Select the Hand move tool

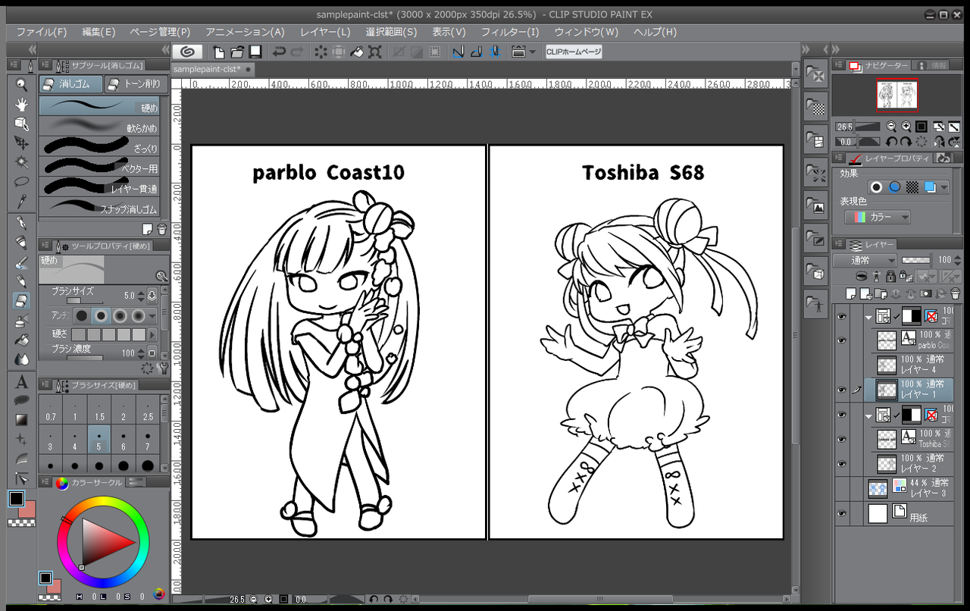[22, 105]
